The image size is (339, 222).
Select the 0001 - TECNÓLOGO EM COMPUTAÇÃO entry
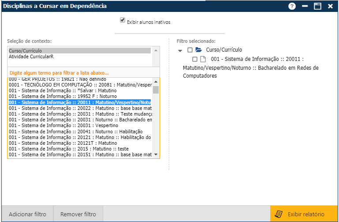80,84
